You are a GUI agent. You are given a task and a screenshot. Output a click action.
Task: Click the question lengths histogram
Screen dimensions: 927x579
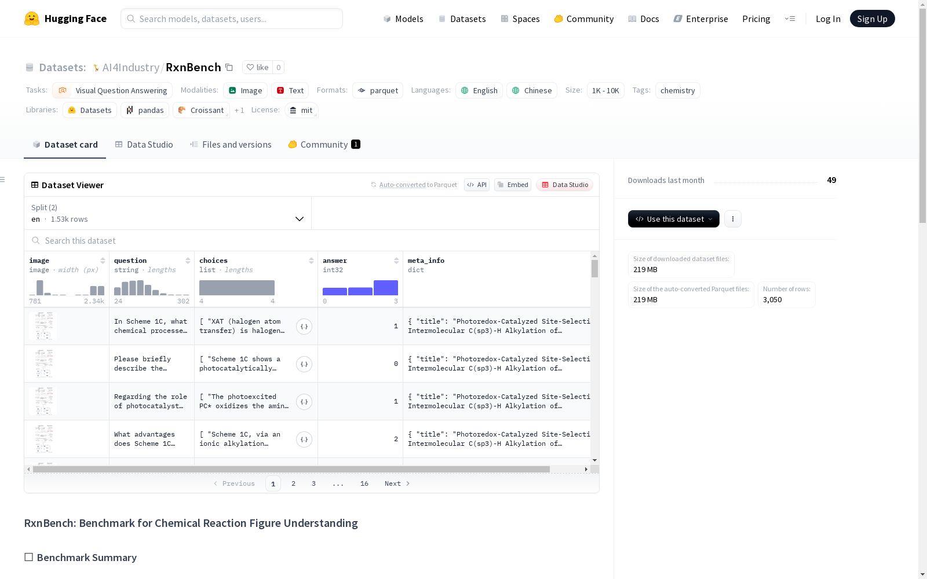[152, 288]
